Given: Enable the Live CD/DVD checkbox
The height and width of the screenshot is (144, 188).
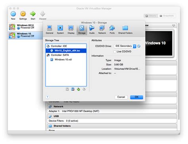Looking at the screenshot, I should click(x=115, y=52).
